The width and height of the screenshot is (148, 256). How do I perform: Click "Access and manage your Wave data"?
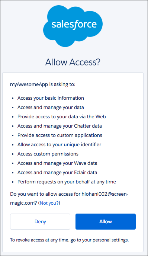coord(57,163)
